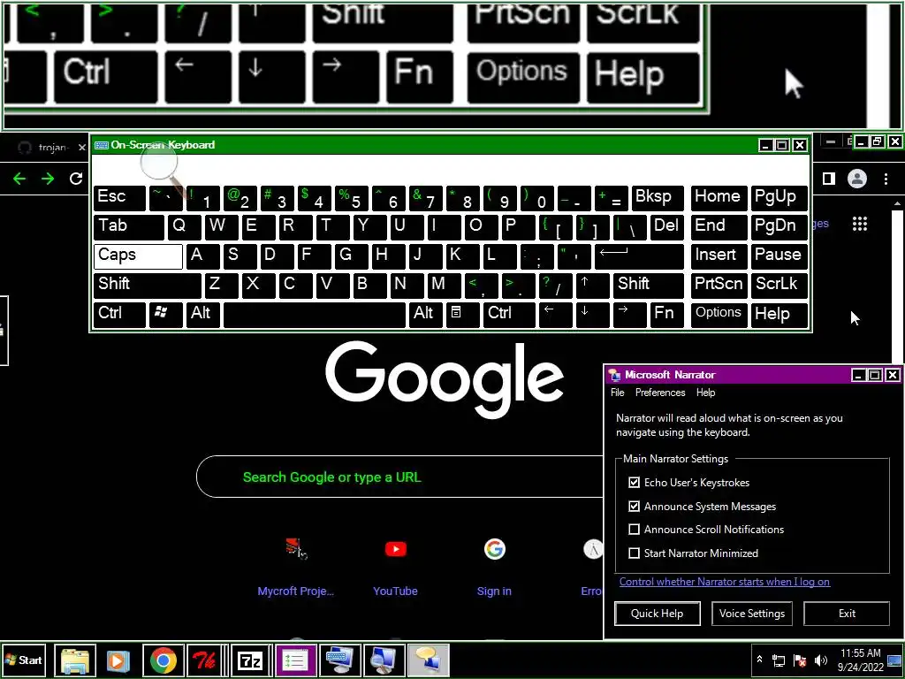Open Narrator Voice Settings
905x679 pixels.
tap(752, 614)
